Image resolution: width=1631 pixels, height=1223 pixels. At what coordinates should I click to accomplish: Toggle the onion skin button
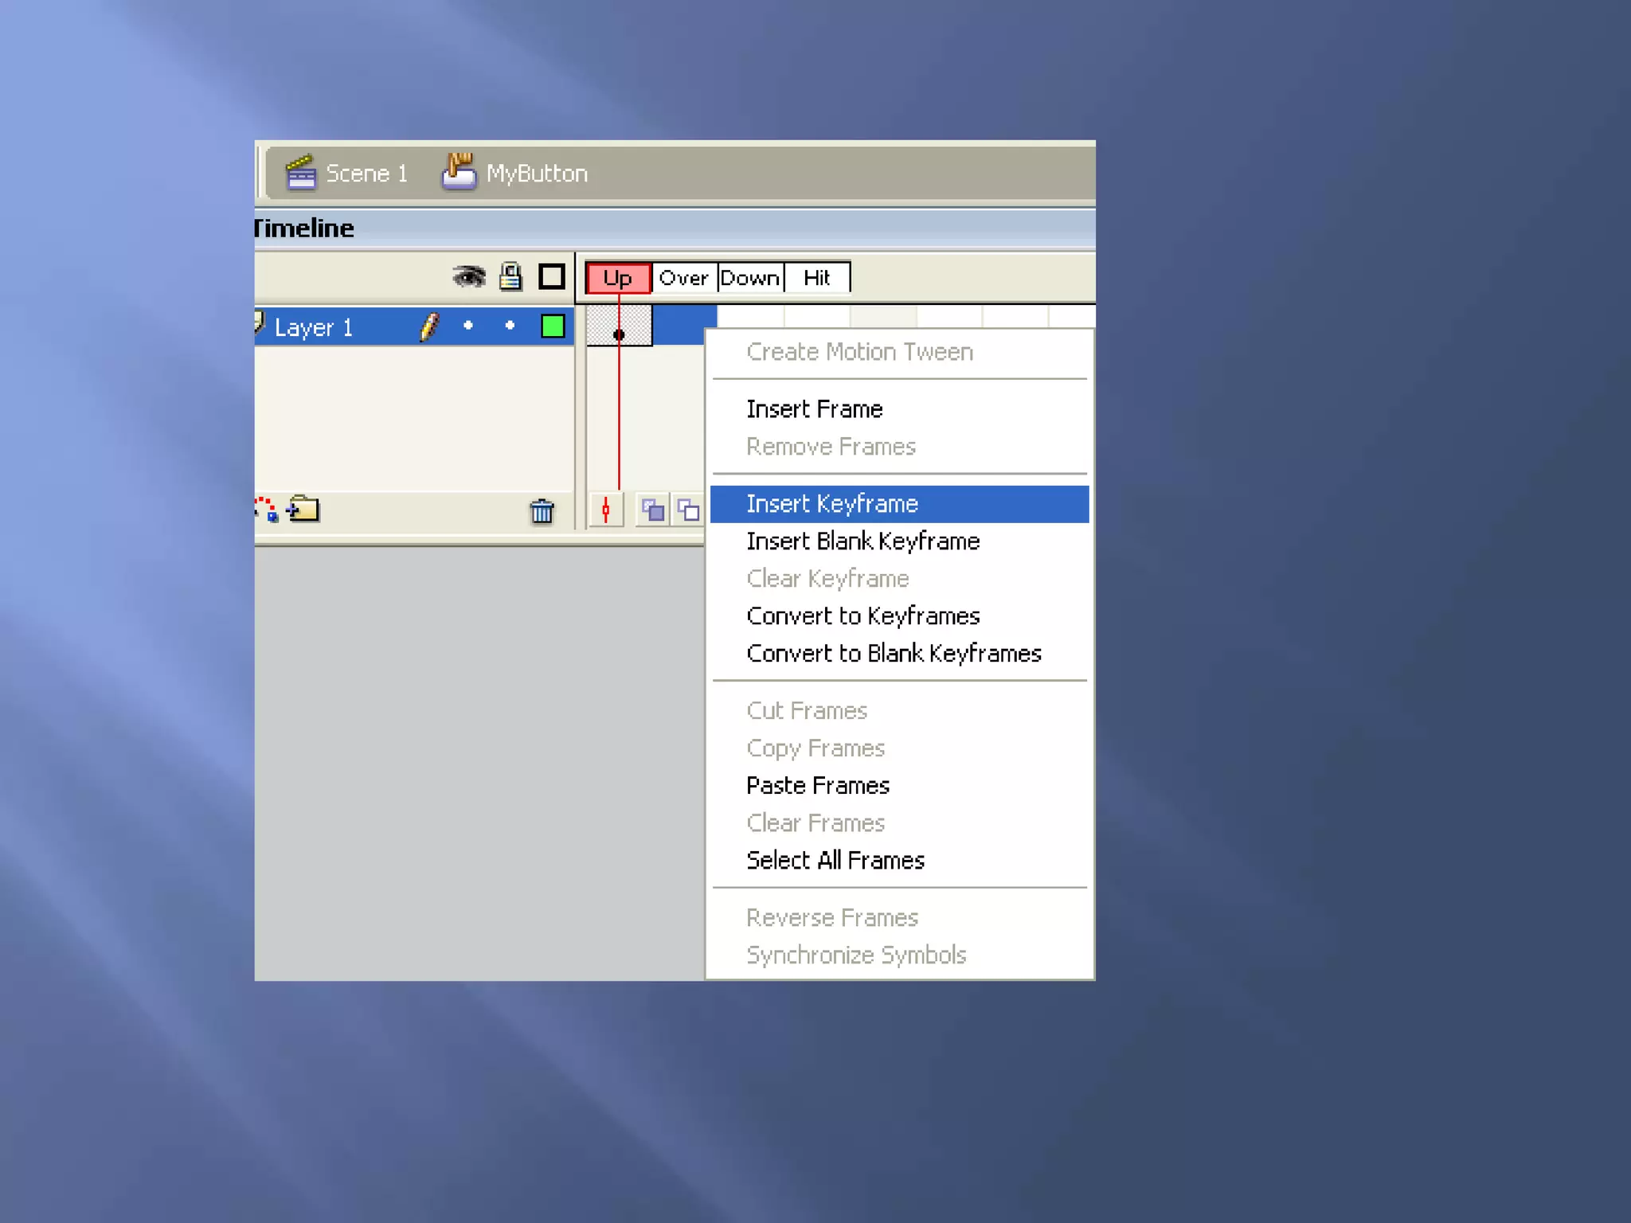(x=653, y=510)
